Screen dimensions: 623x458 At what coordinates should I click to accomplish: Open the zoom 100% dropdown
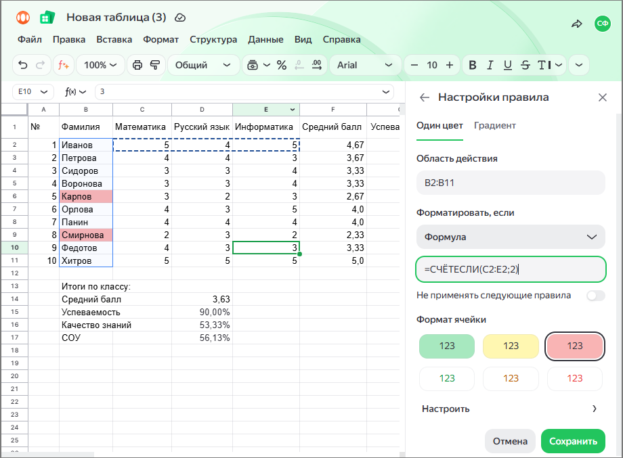coord(100,65)
